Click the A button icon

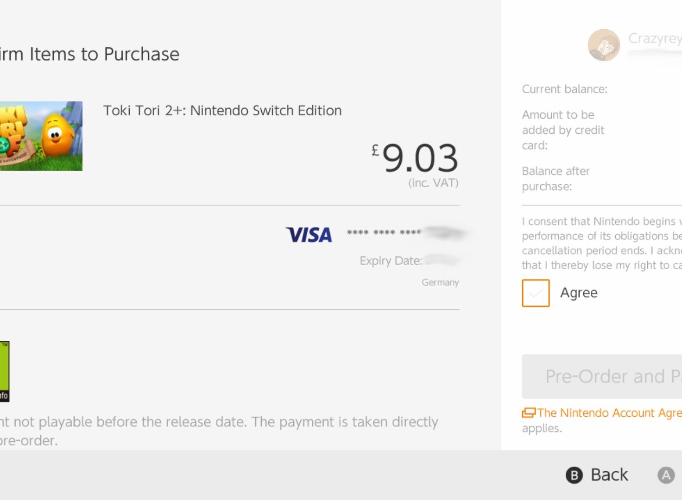[666, 475]
